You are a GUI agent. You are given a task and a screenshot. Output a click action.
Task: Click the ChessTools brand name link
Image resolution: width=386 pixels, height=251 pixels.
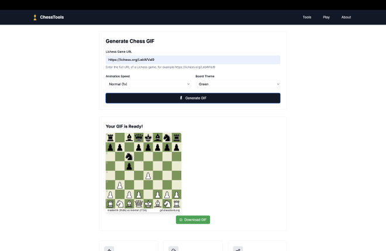pos(52,18)
